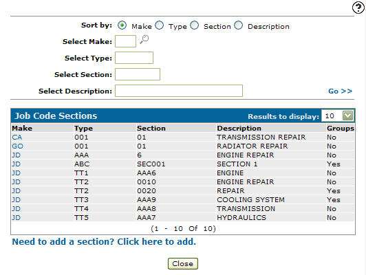The height and width of the screenshot is (275, 366).
Task: Focus the Select Description text field
Action: coord(179,91)
